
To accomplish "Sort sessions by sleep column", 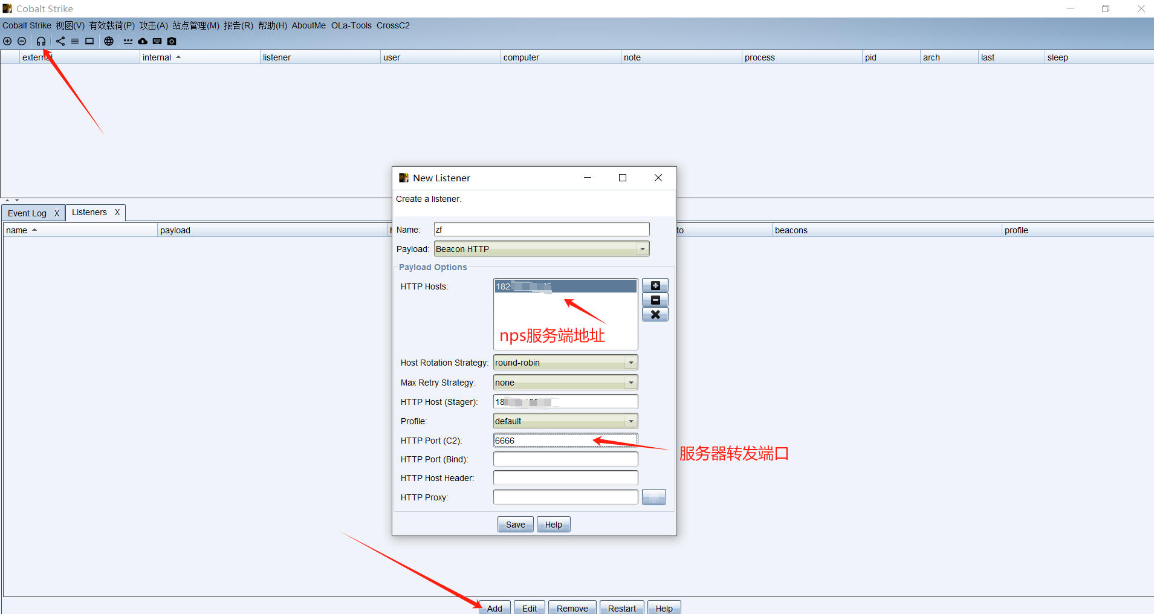I will pyautogui.click(x=1099, y=57).
